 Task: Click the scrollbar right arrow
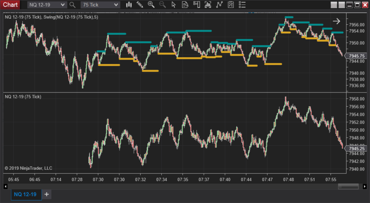point(365,186)
